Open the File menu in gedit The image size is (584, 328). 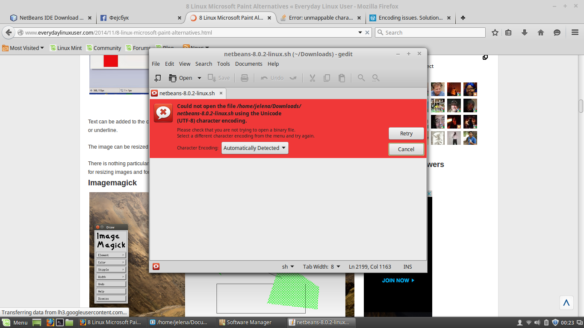point(156,64)
